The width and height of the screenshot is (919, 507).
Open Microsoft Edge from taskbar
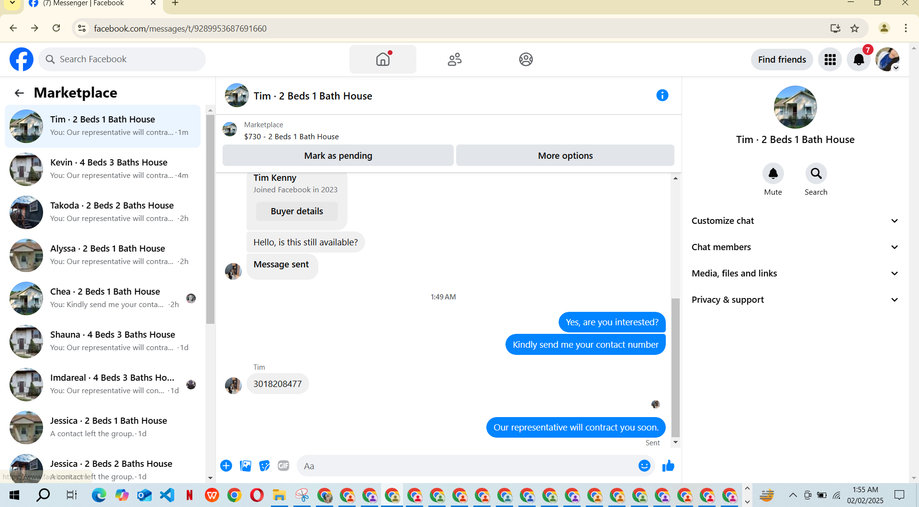click(99, 495)
